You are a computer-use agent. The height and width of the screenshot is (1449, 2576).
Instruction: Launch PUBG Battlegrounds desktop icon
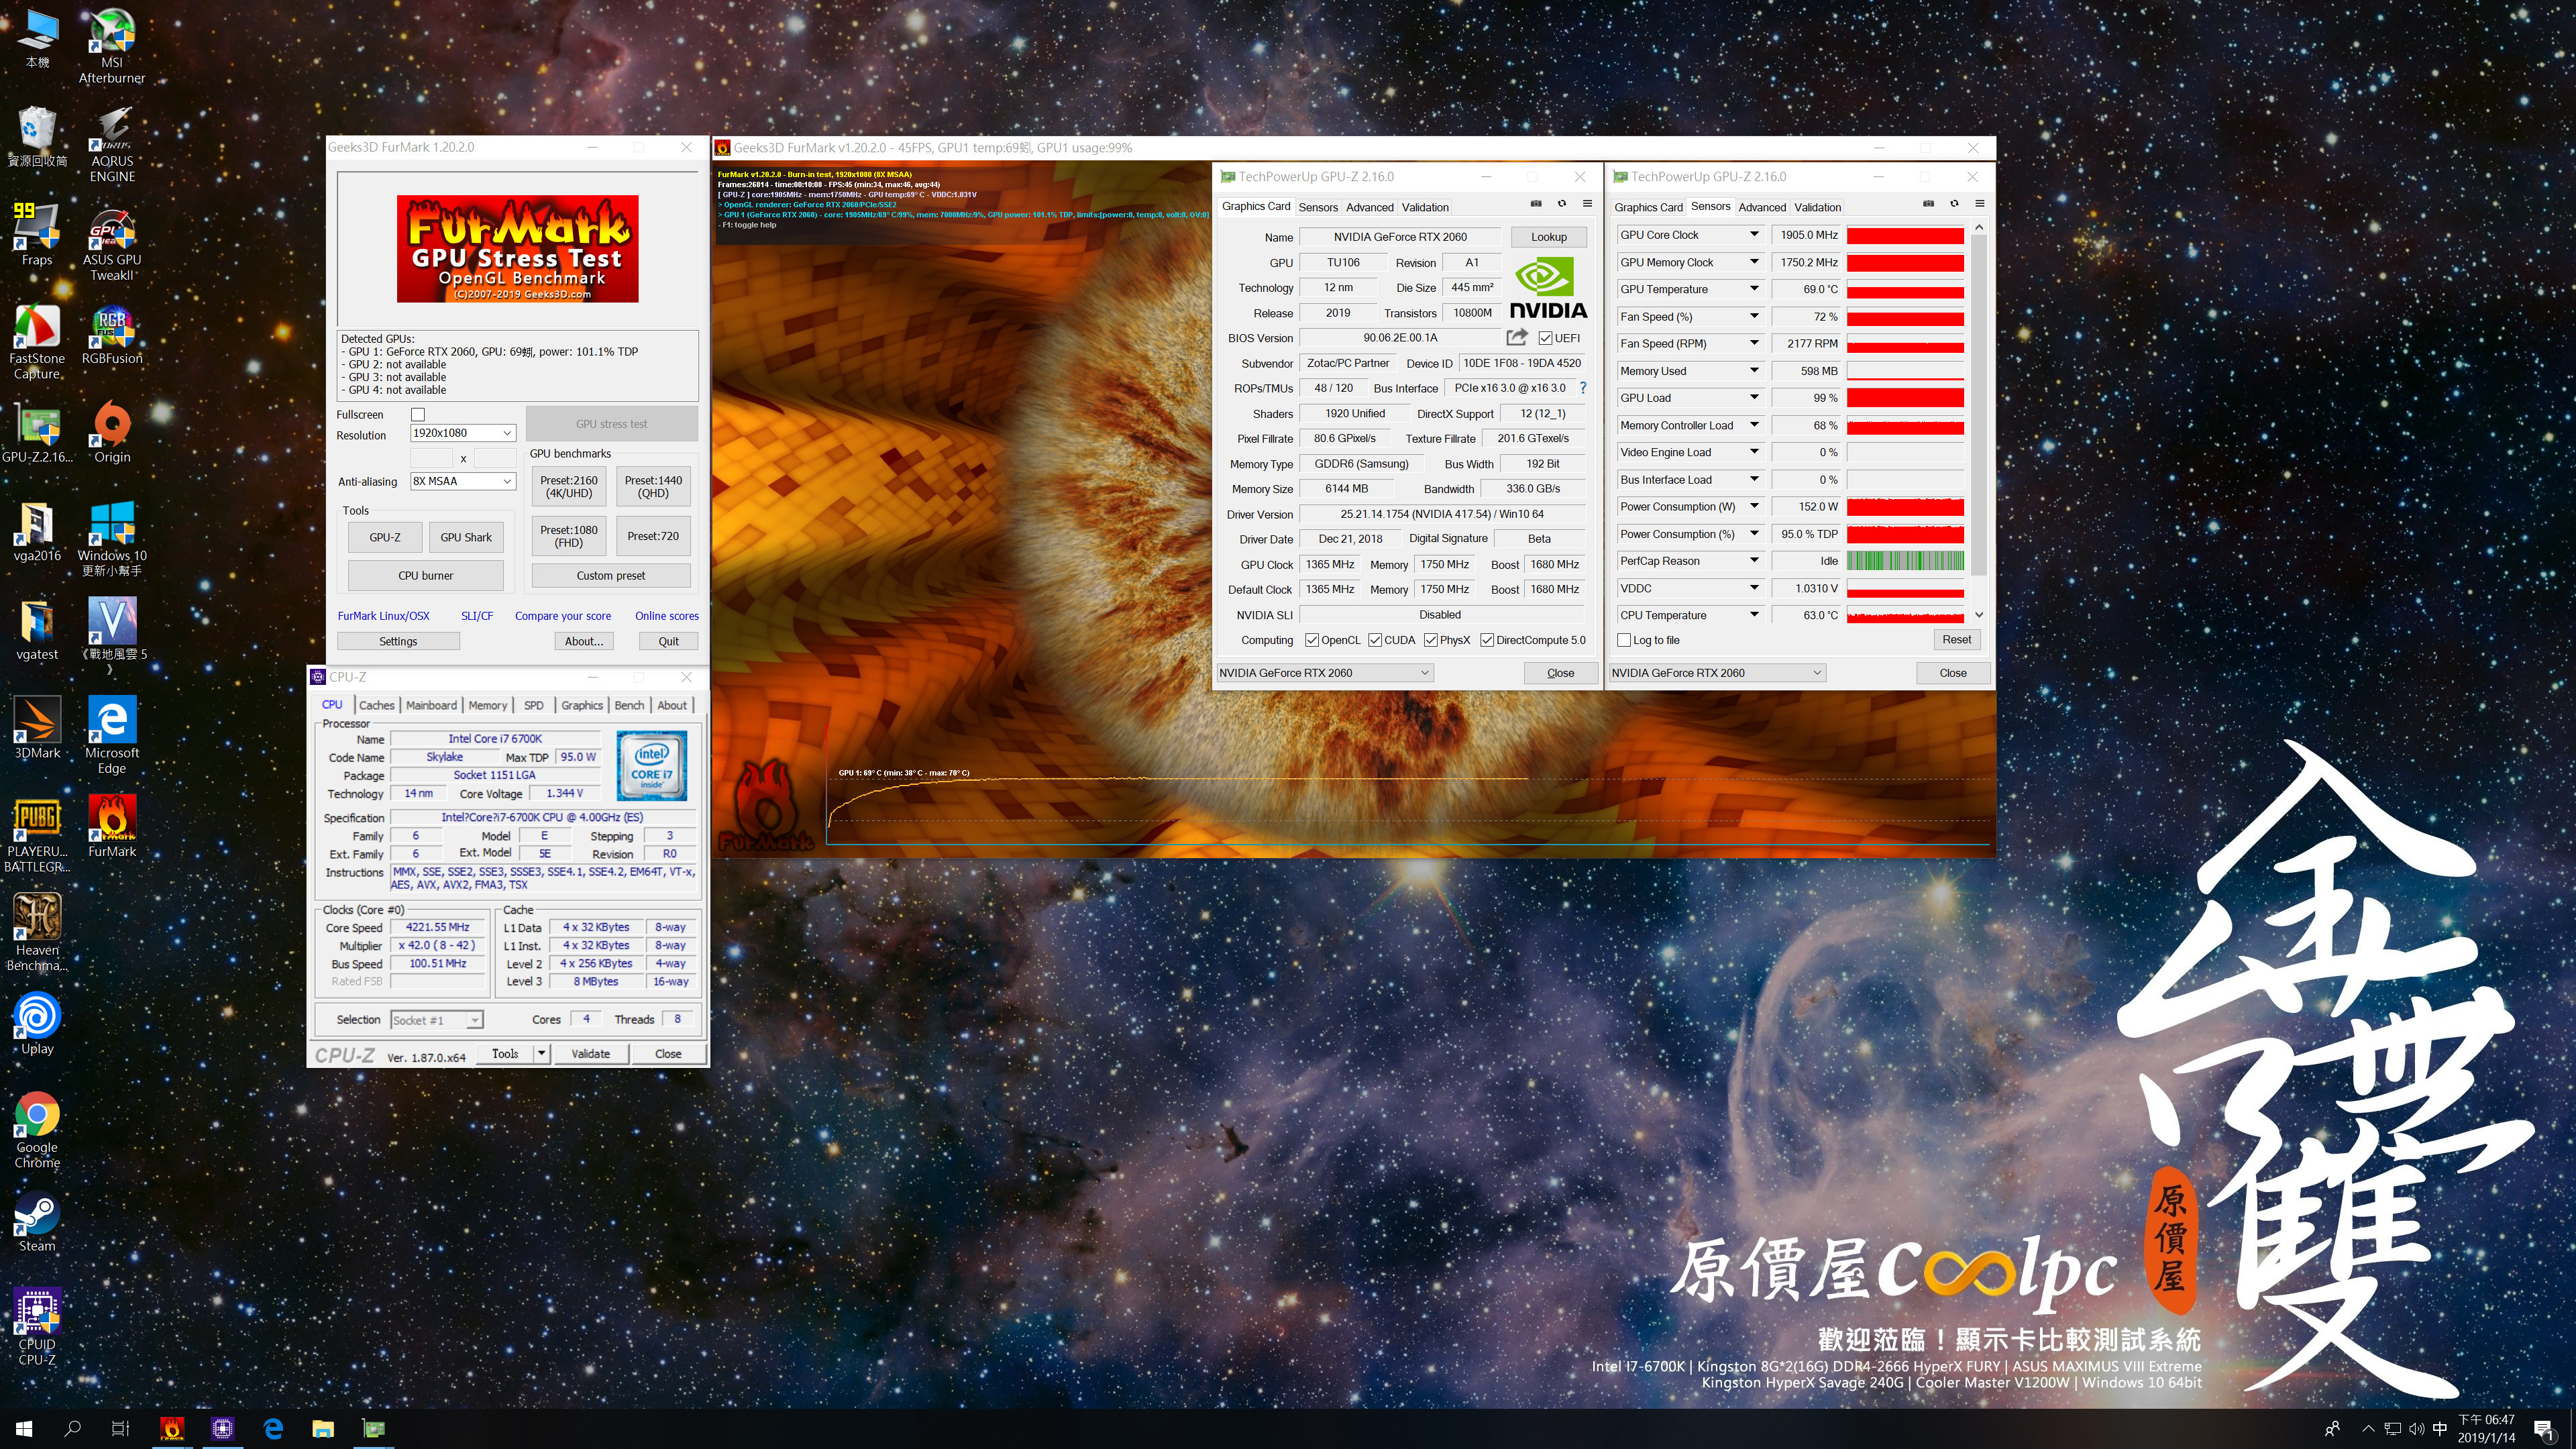point(37,835)
